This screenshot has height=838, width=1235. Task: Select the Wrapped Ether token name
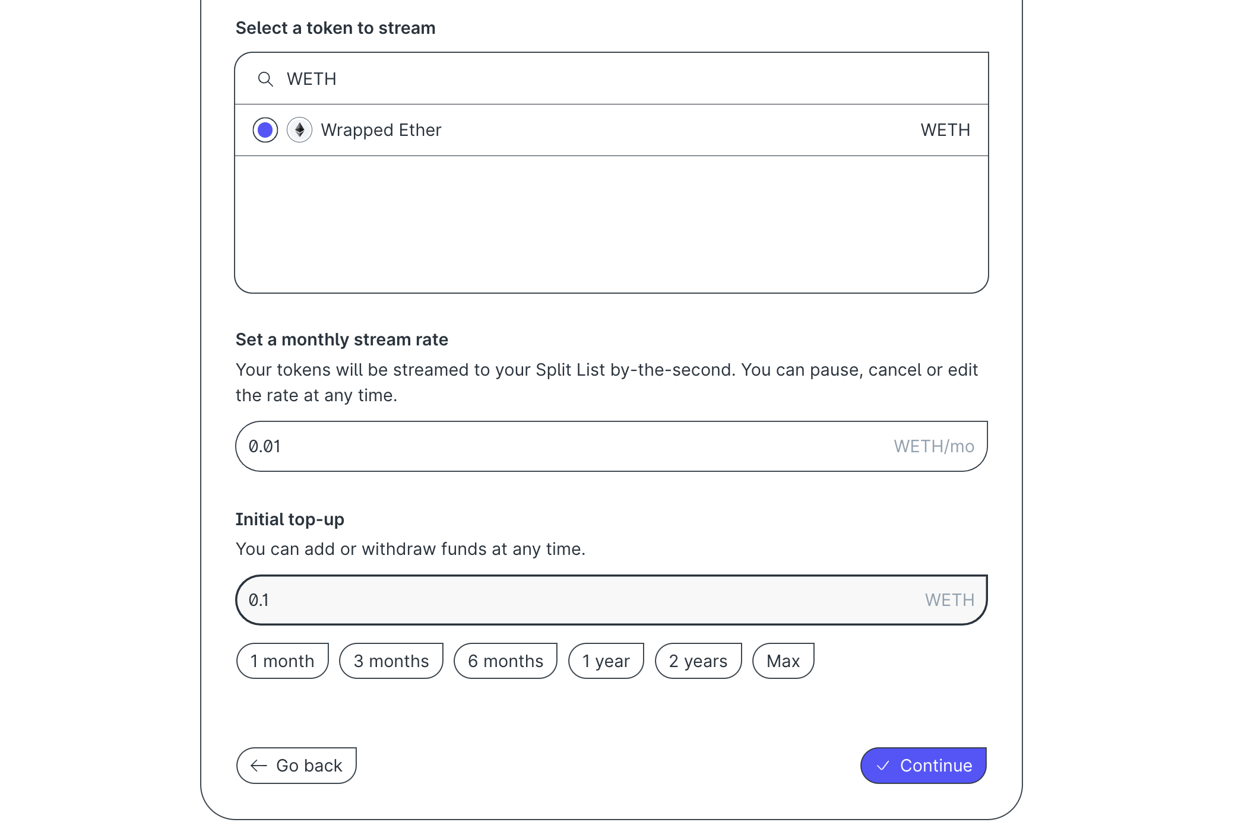(x=381, y=130)
